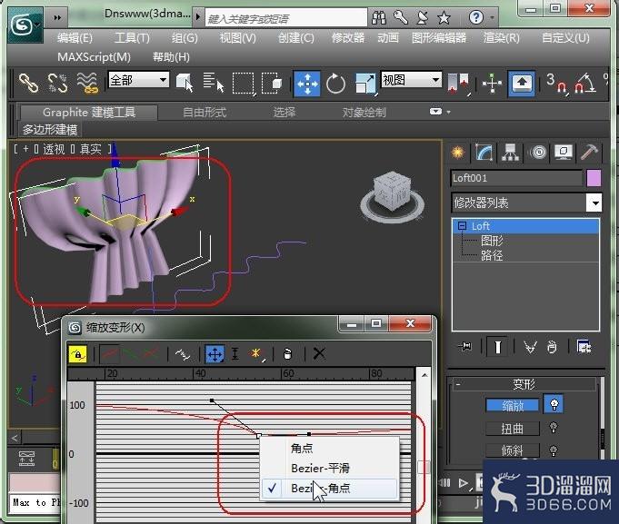
Task: Click the binoculars search icon
Action: (379, 18)
